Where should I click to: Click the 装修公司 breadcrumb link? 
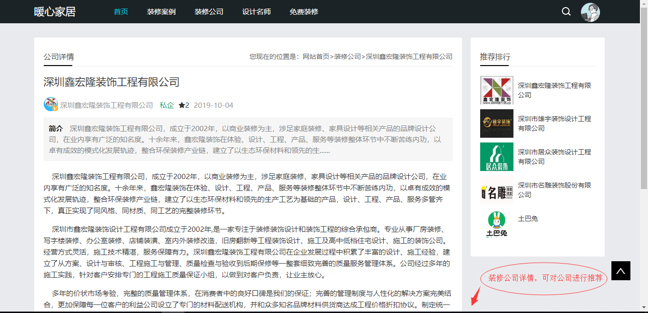[x=348, y=57]
